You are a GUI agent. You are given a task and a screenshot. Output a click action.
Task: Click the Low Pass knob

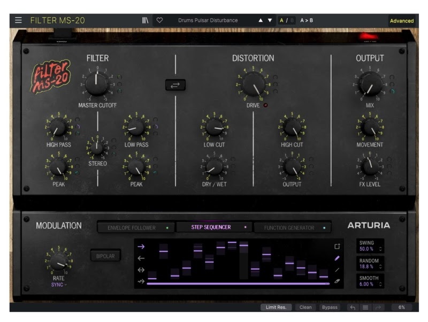coord(136,127)
